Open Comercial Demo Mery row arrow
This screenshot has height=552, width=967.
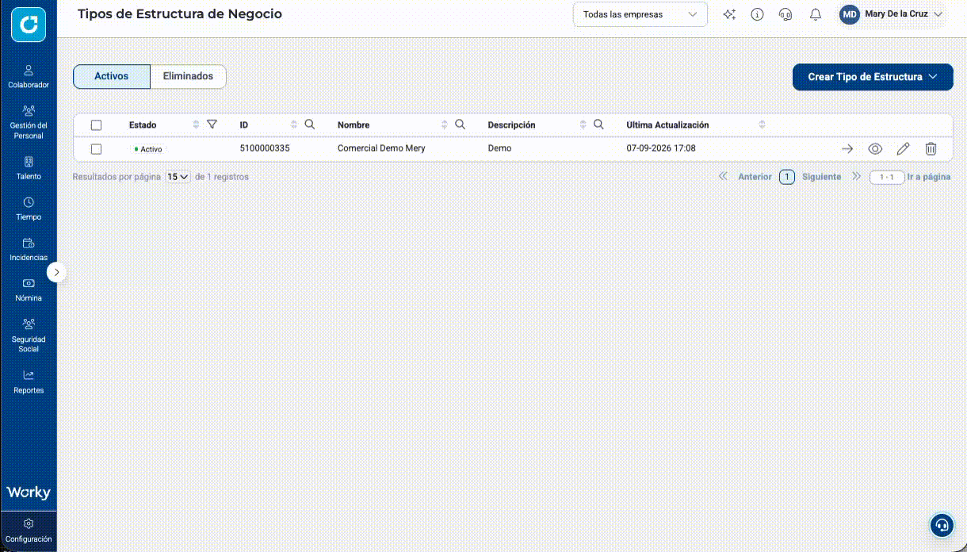pos(847,148)
